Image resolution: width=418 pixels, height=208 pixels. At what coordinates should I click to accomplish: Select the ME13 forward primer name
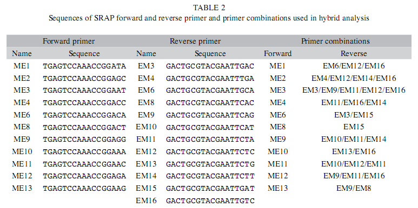[x=22, y=189]
